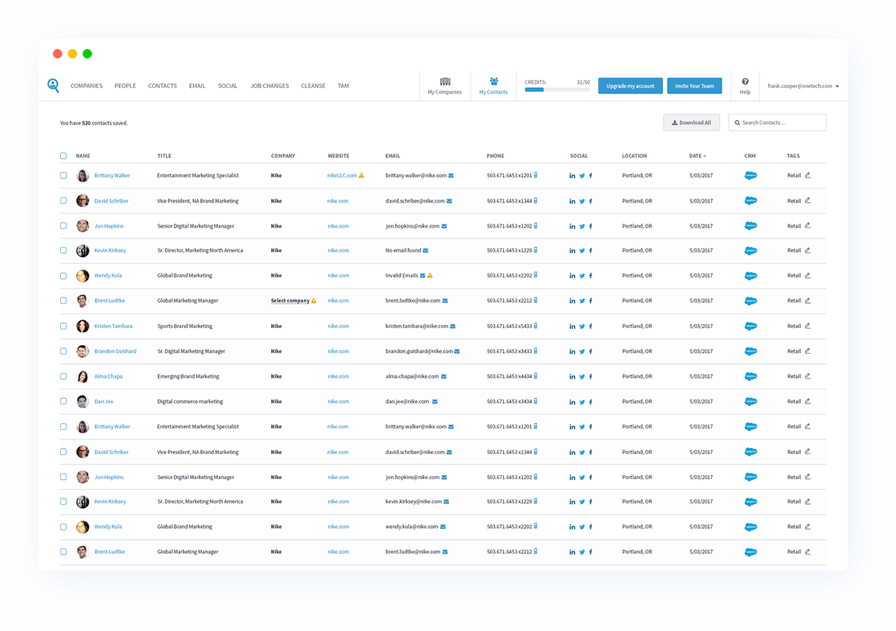The image size is (896, 631).
Task: Click Upgrade my account button
Action: click(630, 86)
